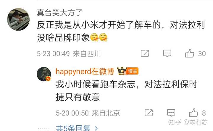Click the 5-23 00:49 来自四川 timestamp

pyautogui.click(x=69, y=53)
